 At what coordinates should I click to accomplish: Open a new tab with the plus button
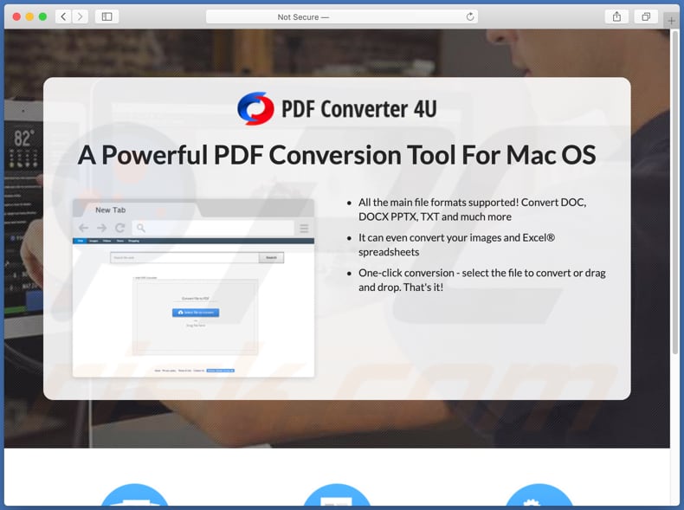[671, 21]
